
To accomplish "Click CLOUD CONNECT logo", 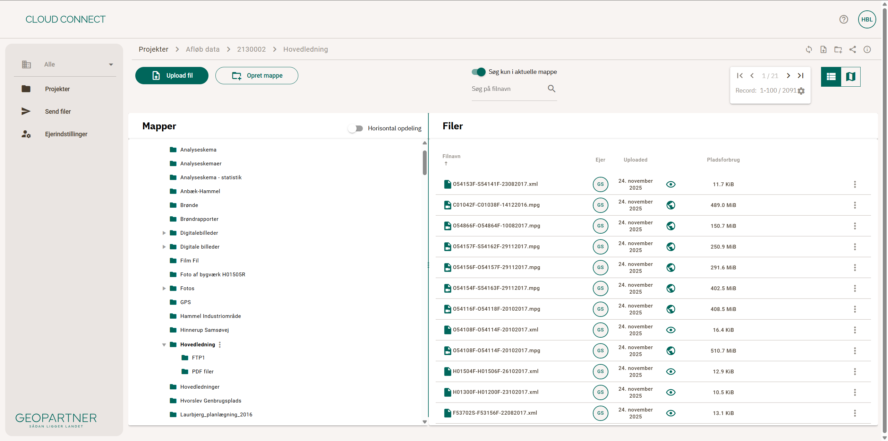I will (x=66, y=19).
